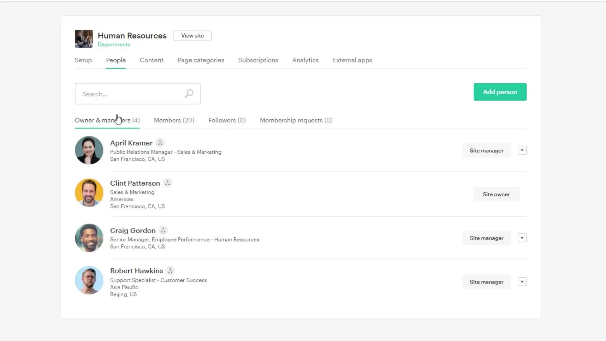Click the search magnifier icon

[x=189, y=93]
